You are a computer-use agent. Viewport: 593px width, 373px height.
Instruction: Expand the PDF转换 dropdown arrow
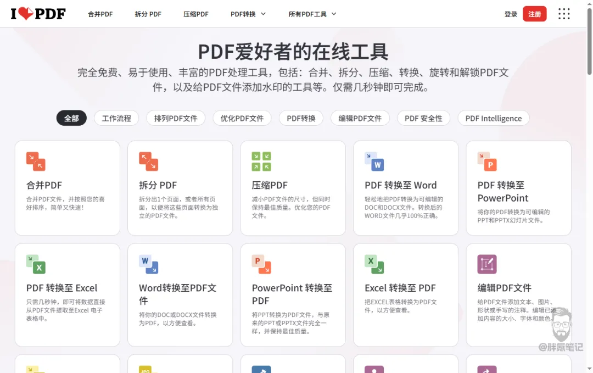click(x=264, y=14)
